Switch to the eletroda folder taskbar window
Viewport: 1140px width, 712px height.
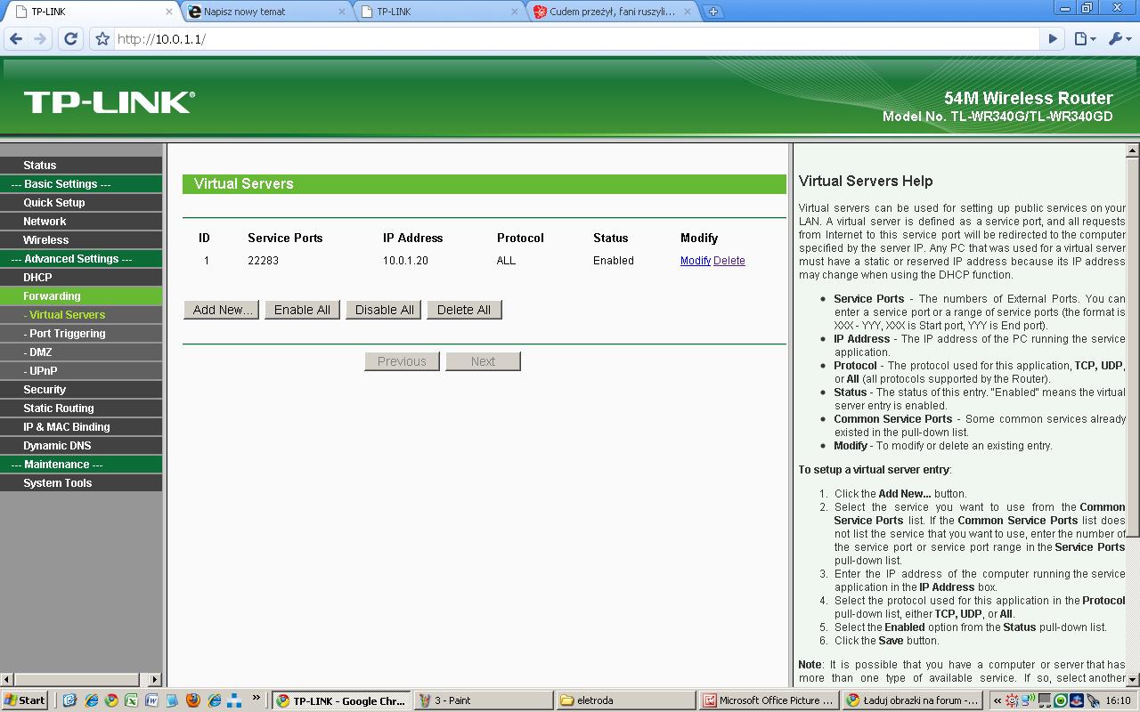click(x=625, y=700)
